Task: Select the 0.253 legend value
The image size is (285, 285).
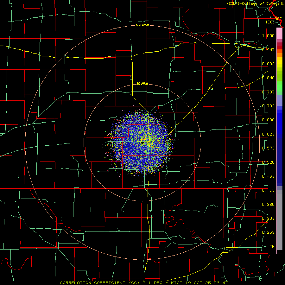Action: coord(268,232)
